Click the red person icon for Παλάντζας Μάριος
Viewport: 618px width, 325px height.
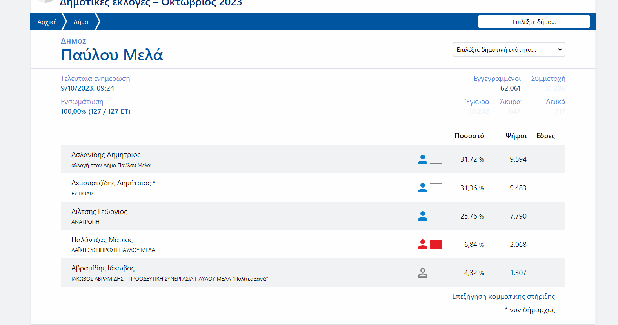click(x=422, y=244)
